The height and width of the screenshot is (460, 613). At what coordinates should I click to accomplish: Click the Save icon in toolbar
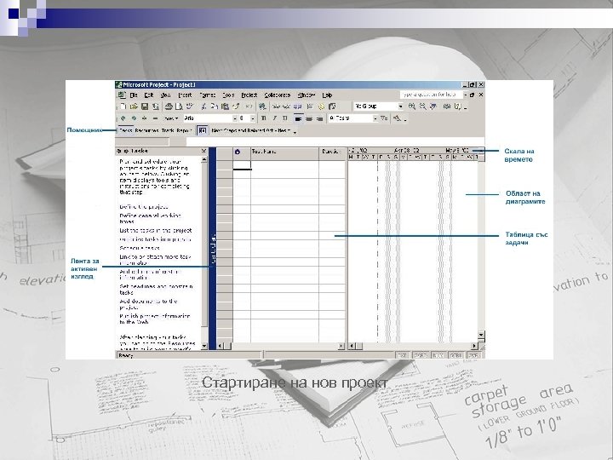[144, 106]
